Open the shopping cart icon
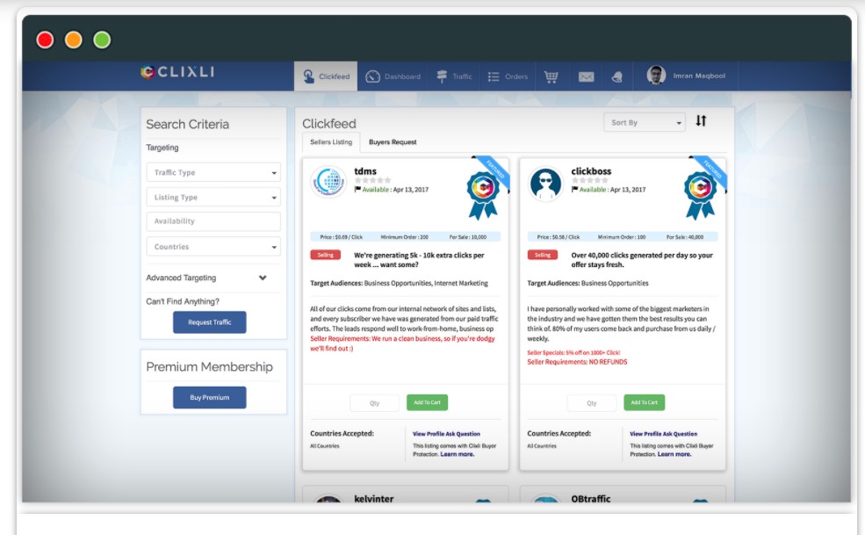 click(x=551, y=76)
